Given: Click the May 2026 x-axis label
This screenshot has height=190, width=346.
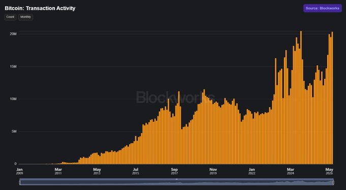Looking at the screenshot, I should 329,171.
